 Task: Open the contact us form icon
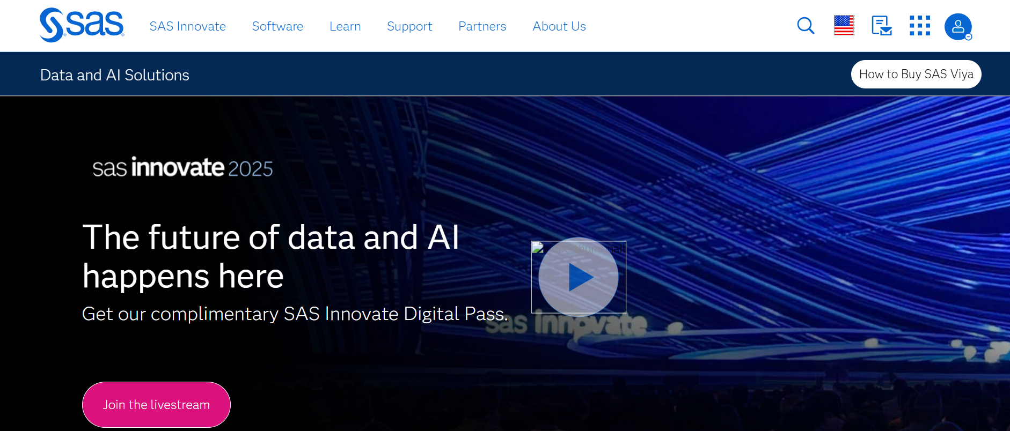(x=882, y=26)
